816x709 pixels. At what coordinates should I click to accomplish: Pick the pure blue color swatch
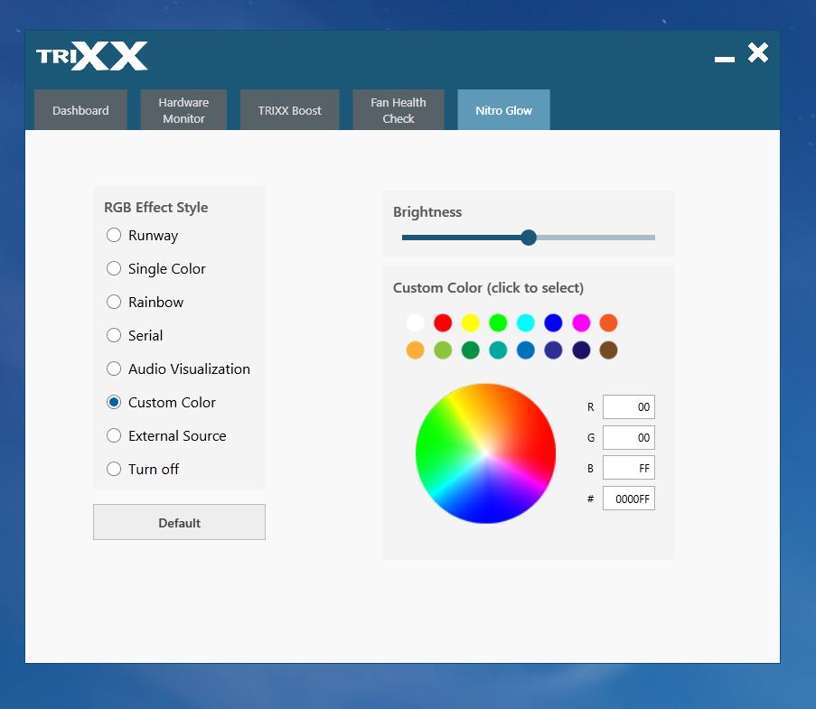click(x=553, y=322)
